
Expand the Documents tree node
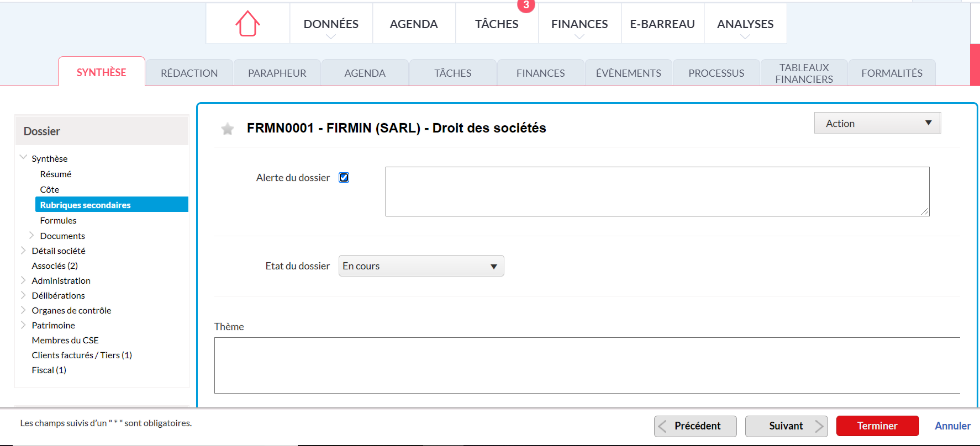(x=31, y=235)
